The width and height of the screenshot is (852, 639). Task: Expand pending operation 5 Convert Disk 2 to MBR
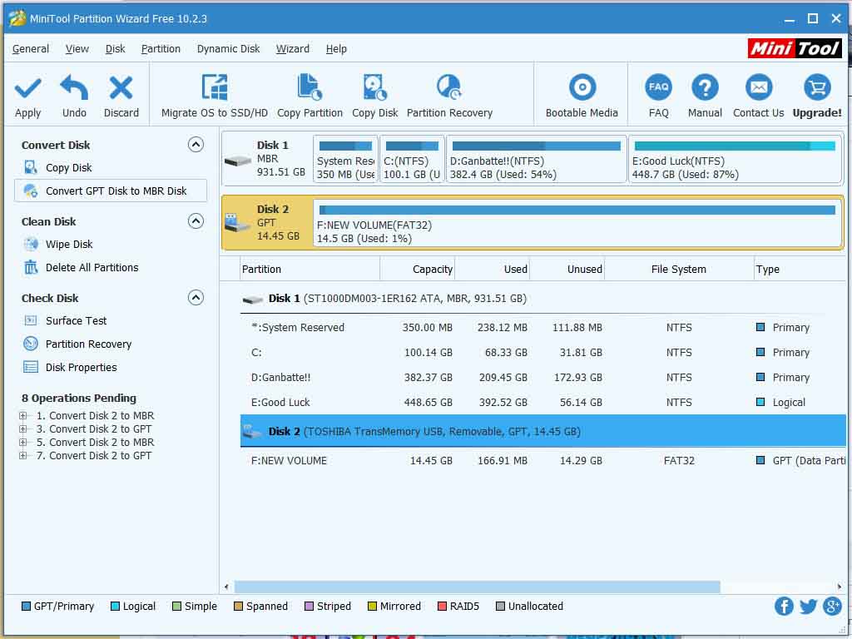pyautogui.click(x=22, y=443)
